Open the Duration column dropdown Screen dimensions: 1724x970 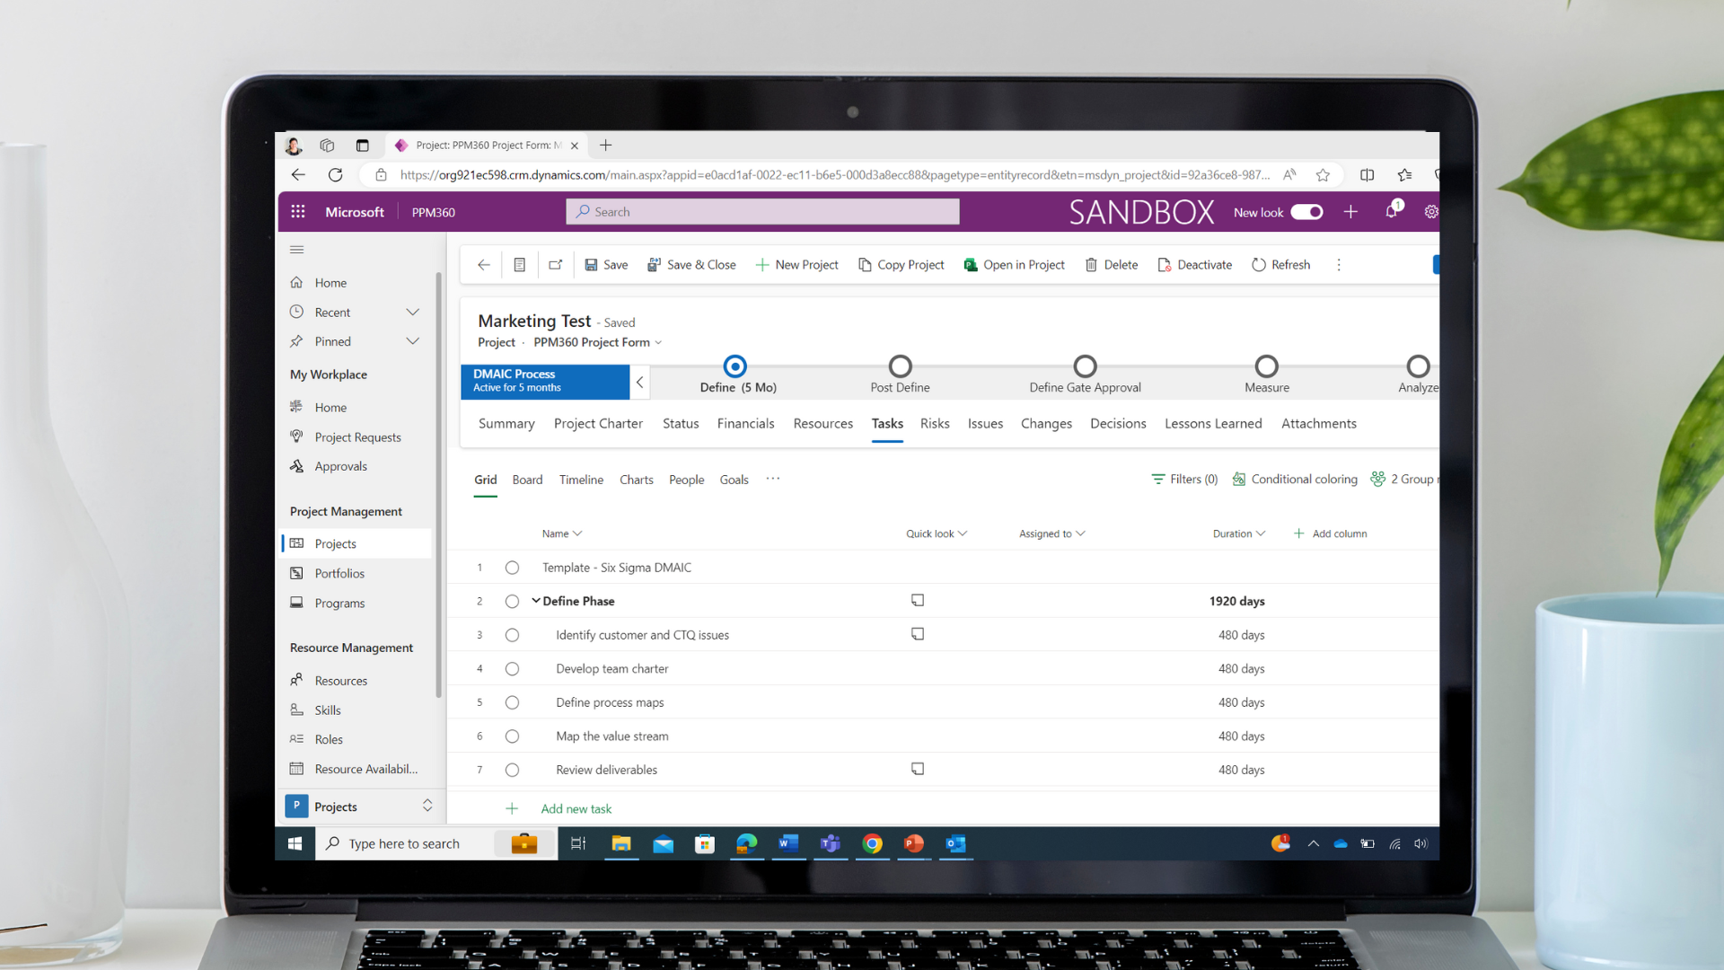(x=1261, y=533)
